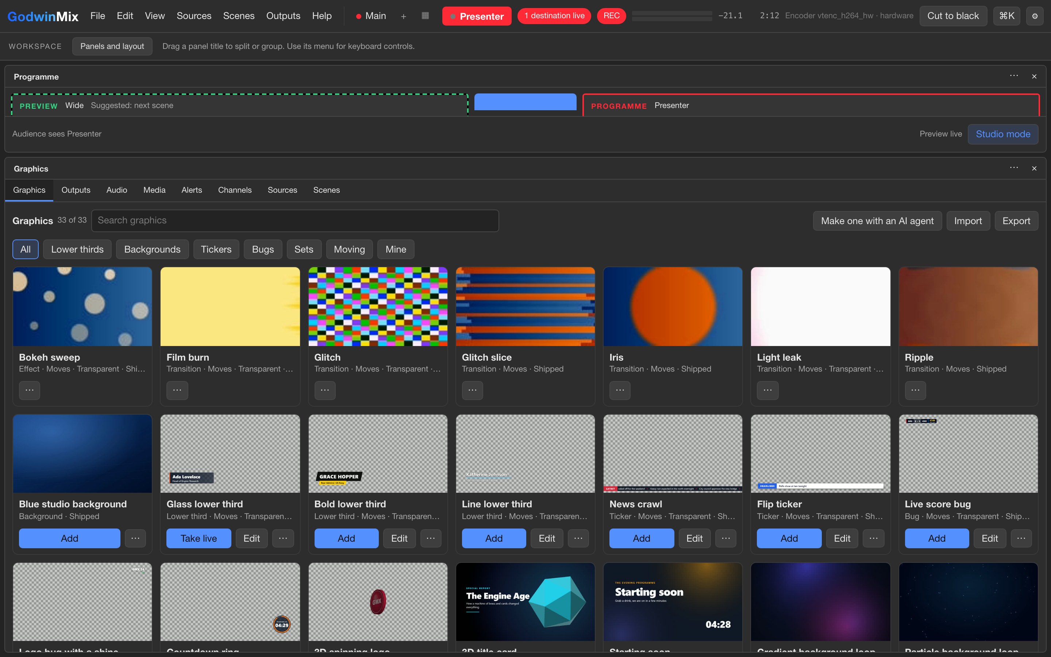Open the Outputs menu in menu bar
The image size is (1051, 657).
click(x=283, y=16)
